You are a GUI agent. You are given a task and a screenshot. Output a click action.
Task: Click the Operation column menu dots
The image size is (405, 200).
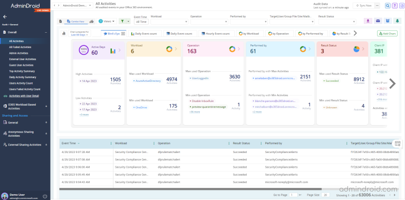pos(229,143)
